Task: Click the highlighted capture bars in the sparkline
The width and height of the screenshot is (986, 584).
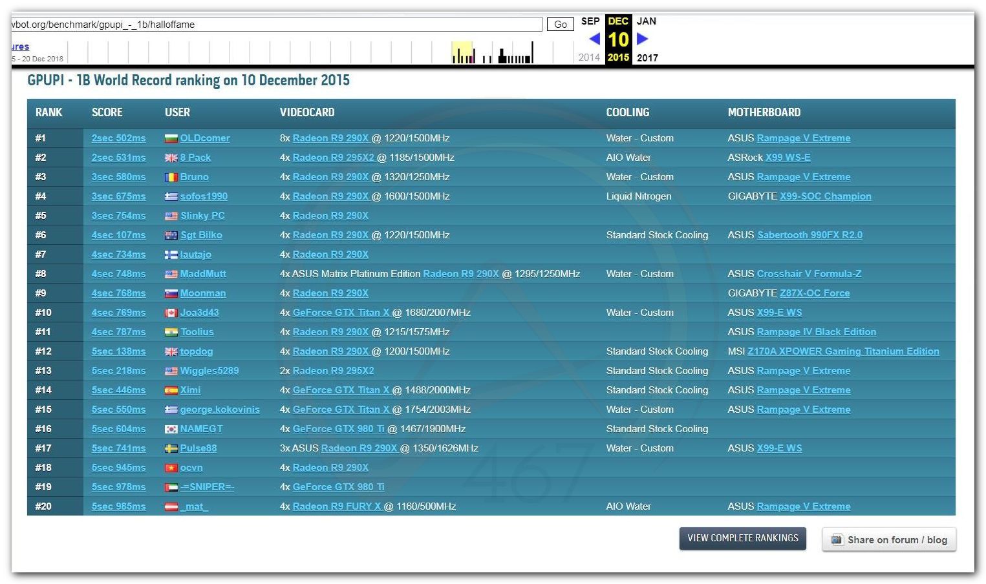Action: click(462, 53)
